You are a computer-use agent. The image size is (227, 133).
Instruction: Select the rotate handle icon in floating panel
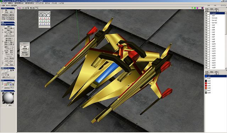pyautogui.click(x=48, y=15)
